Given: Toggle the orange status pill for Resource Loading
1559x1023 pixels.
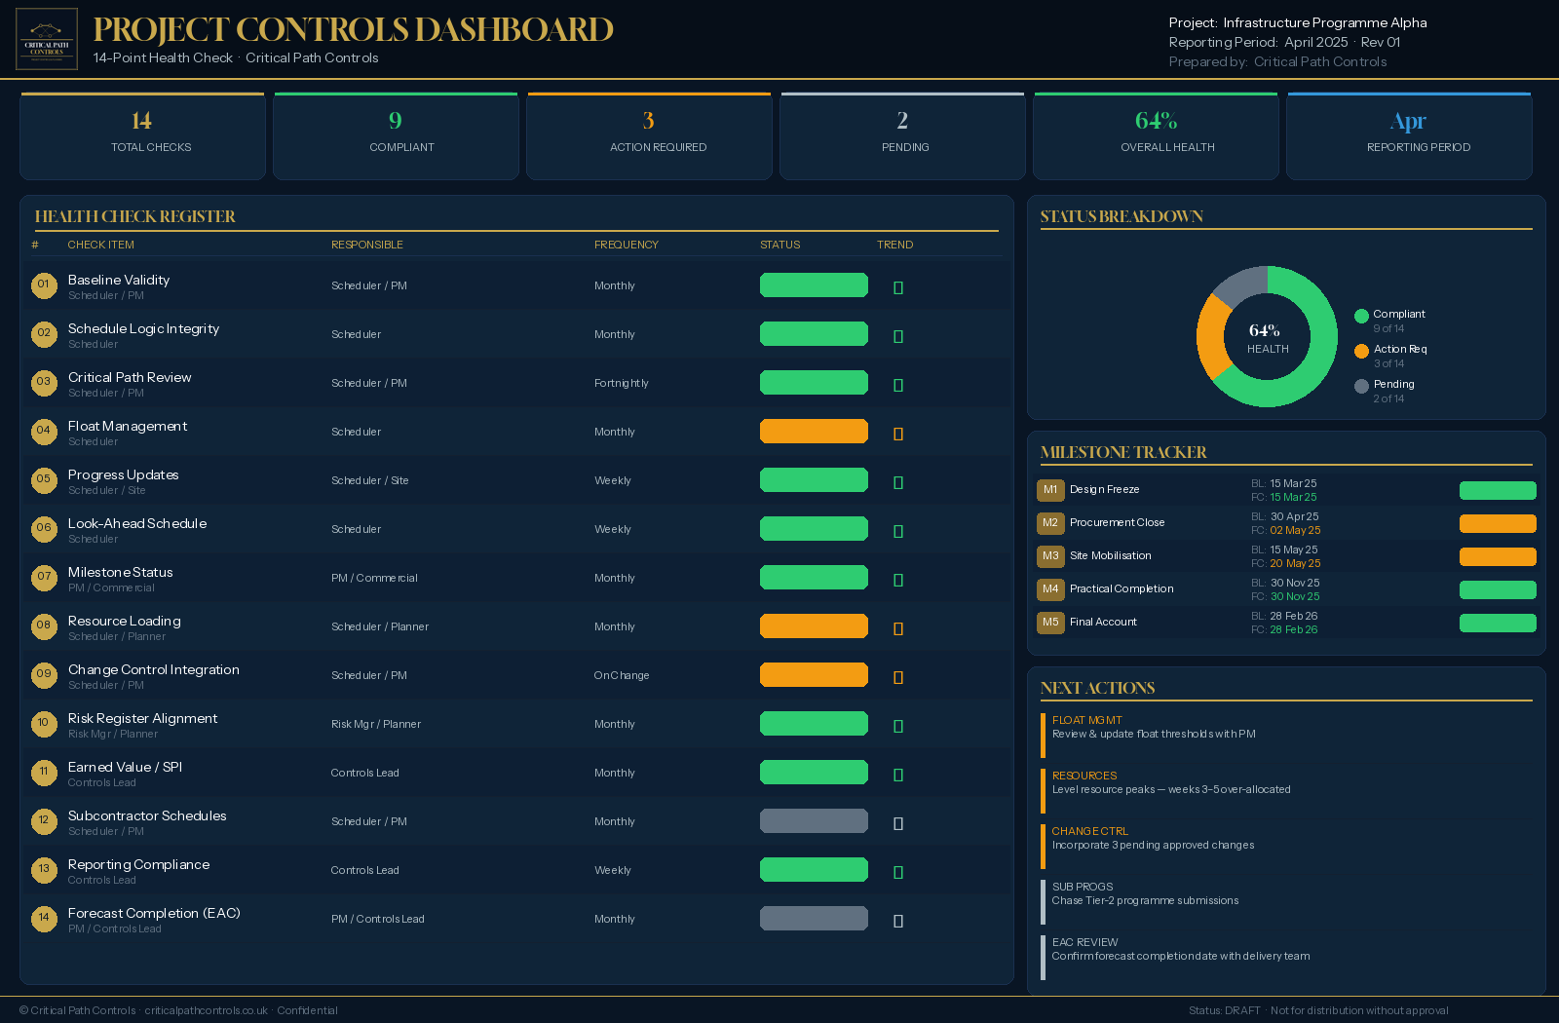Looking at the screenshot, I should 814,625.
